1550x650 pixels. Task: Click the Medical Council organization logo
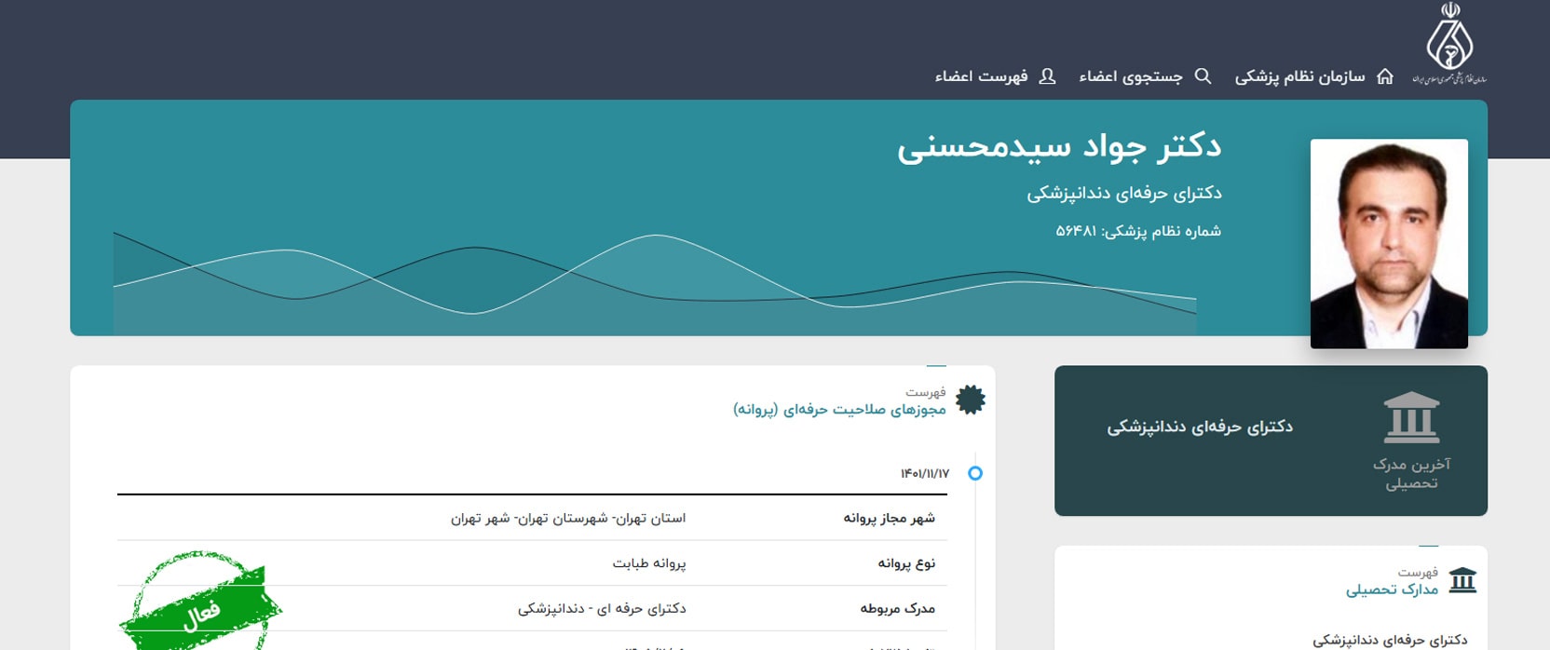[1449, 43]
